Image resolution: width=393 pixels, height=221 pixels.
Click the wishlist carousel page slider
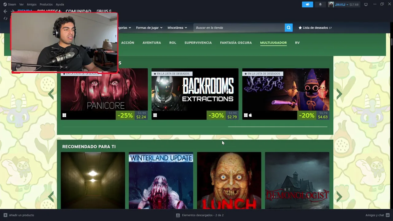[278, 126]
